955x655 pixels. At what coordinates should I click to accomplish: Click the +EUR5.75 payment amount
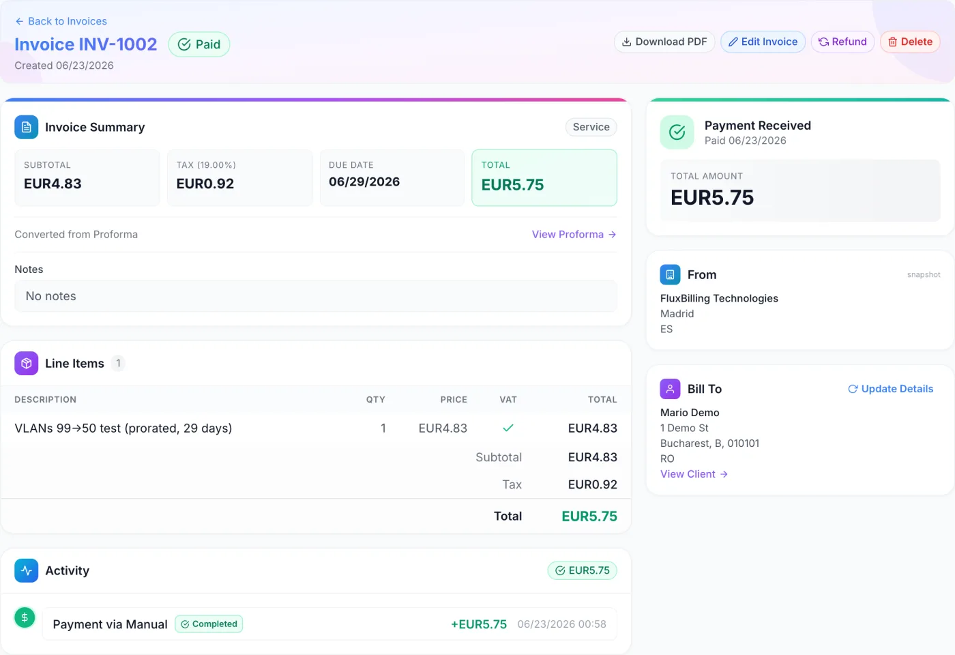coord(479,624)
